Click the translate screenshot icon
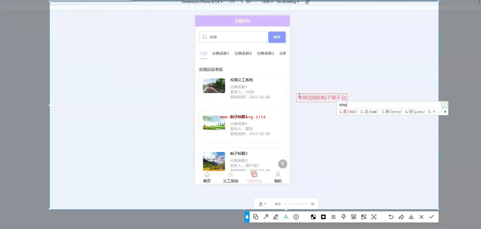 [x=364, y=217]
